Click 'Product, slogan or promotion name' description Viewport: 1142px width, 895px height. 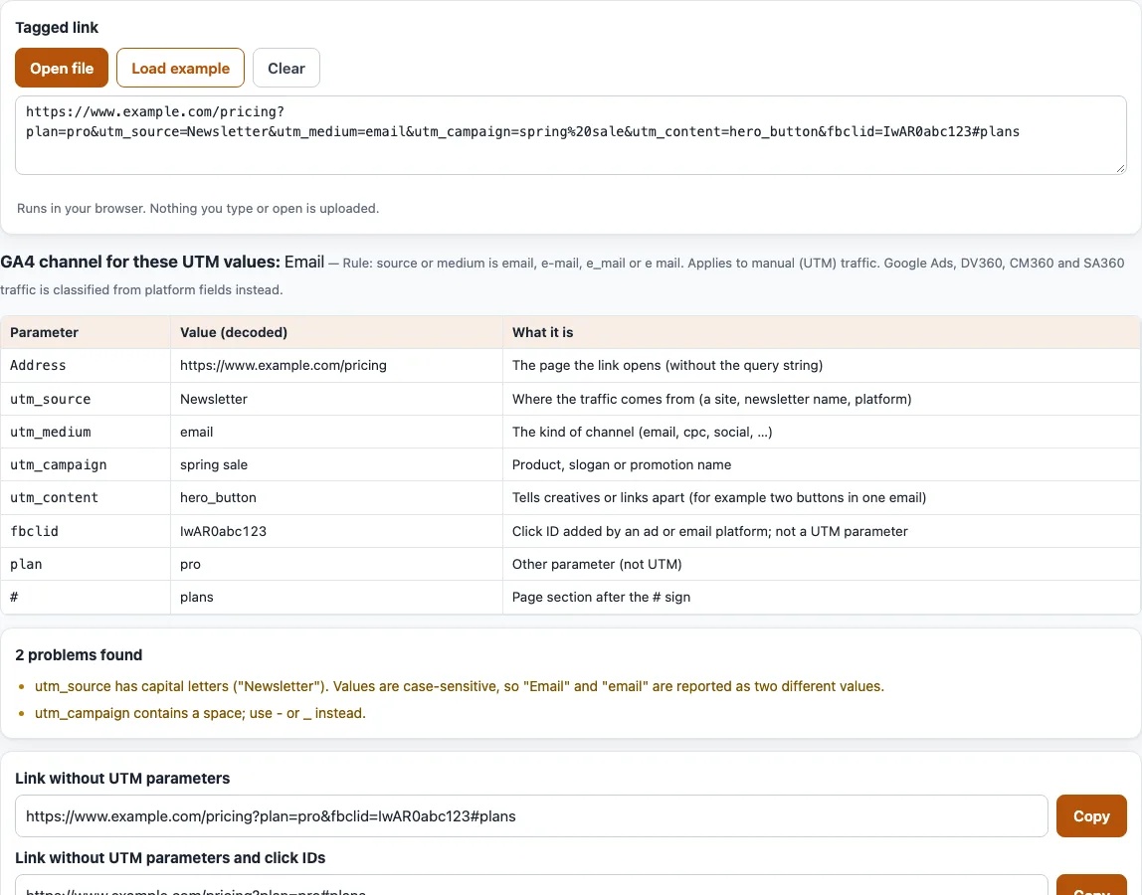(622, 464)
